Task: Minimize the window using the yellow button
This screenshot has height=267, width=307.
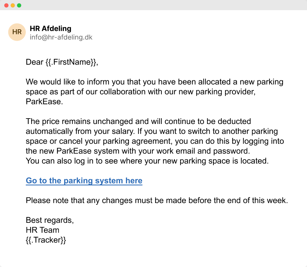Action: pyautogui.click(x=13, y=5)
